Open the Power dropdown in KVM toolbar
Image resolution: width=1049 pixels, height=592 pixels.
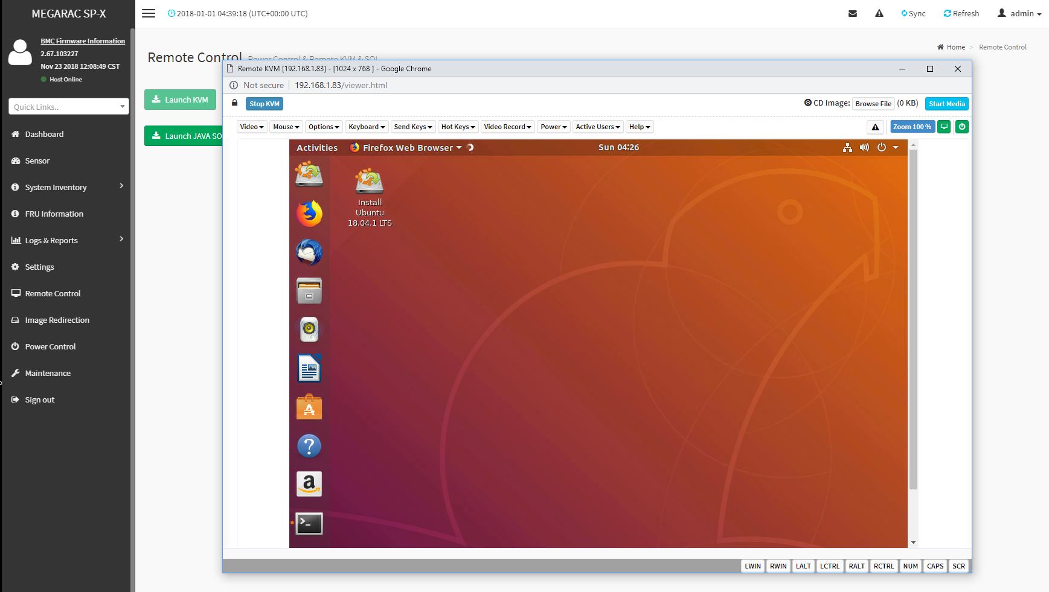coord(554,127)
